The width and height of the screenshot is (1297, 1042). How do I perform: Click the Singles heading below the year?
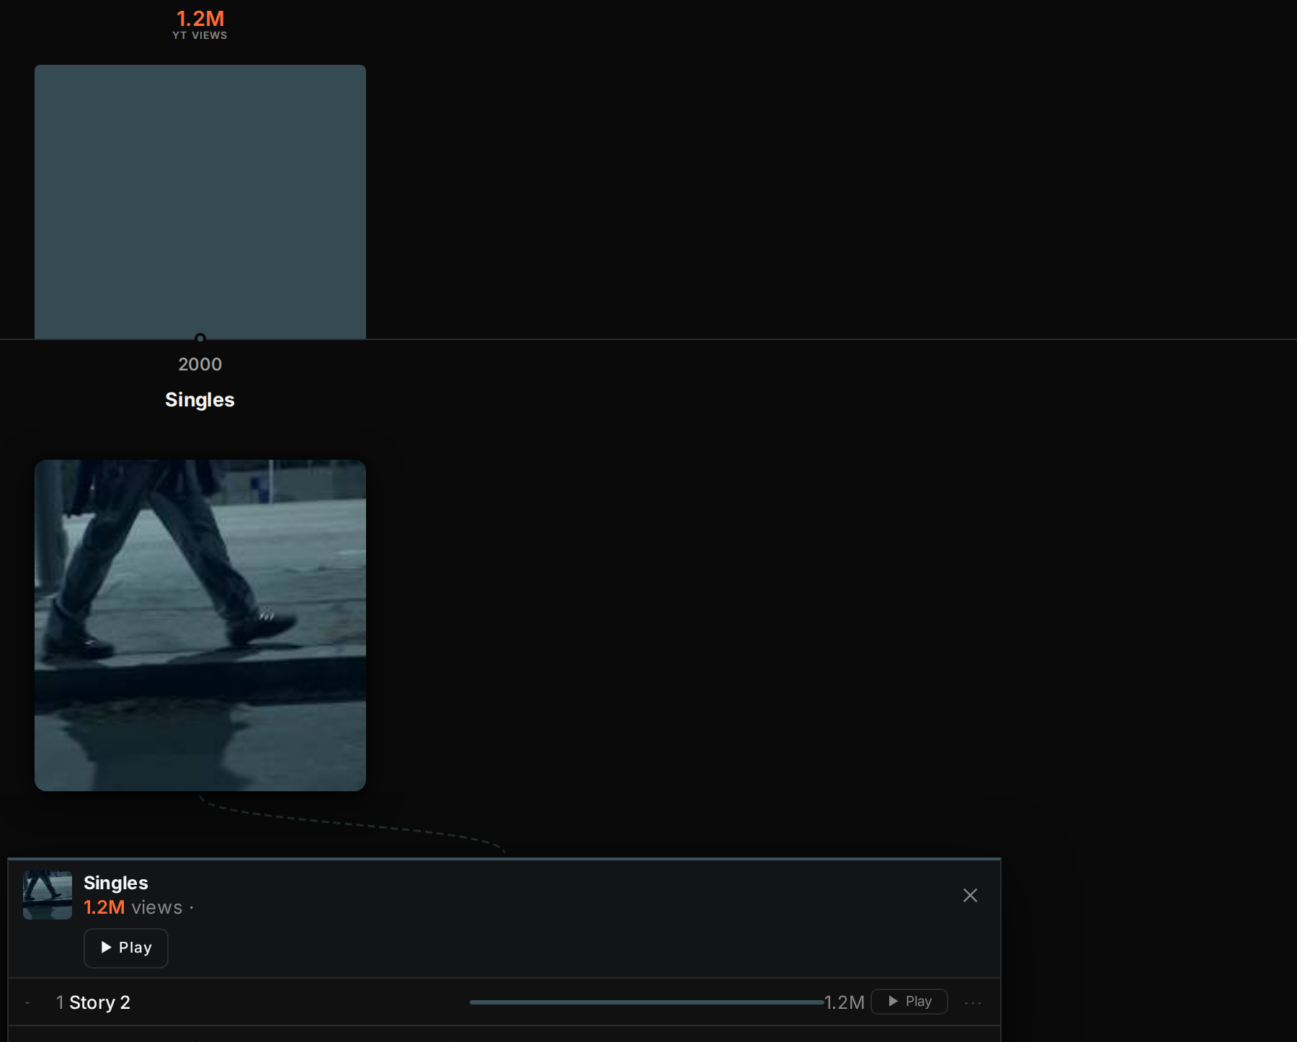(200, 400)
